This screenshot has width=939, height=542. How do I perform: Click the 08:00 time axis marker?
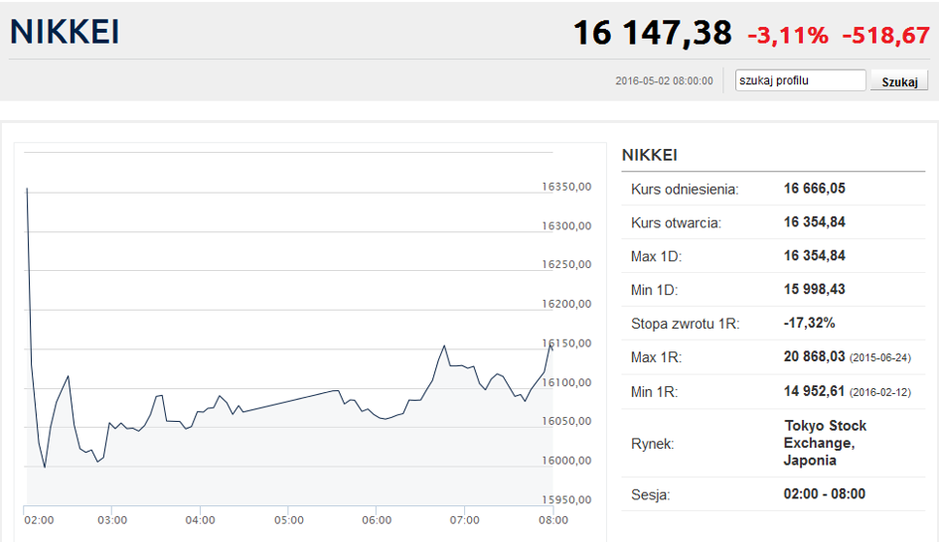[553, 520]
